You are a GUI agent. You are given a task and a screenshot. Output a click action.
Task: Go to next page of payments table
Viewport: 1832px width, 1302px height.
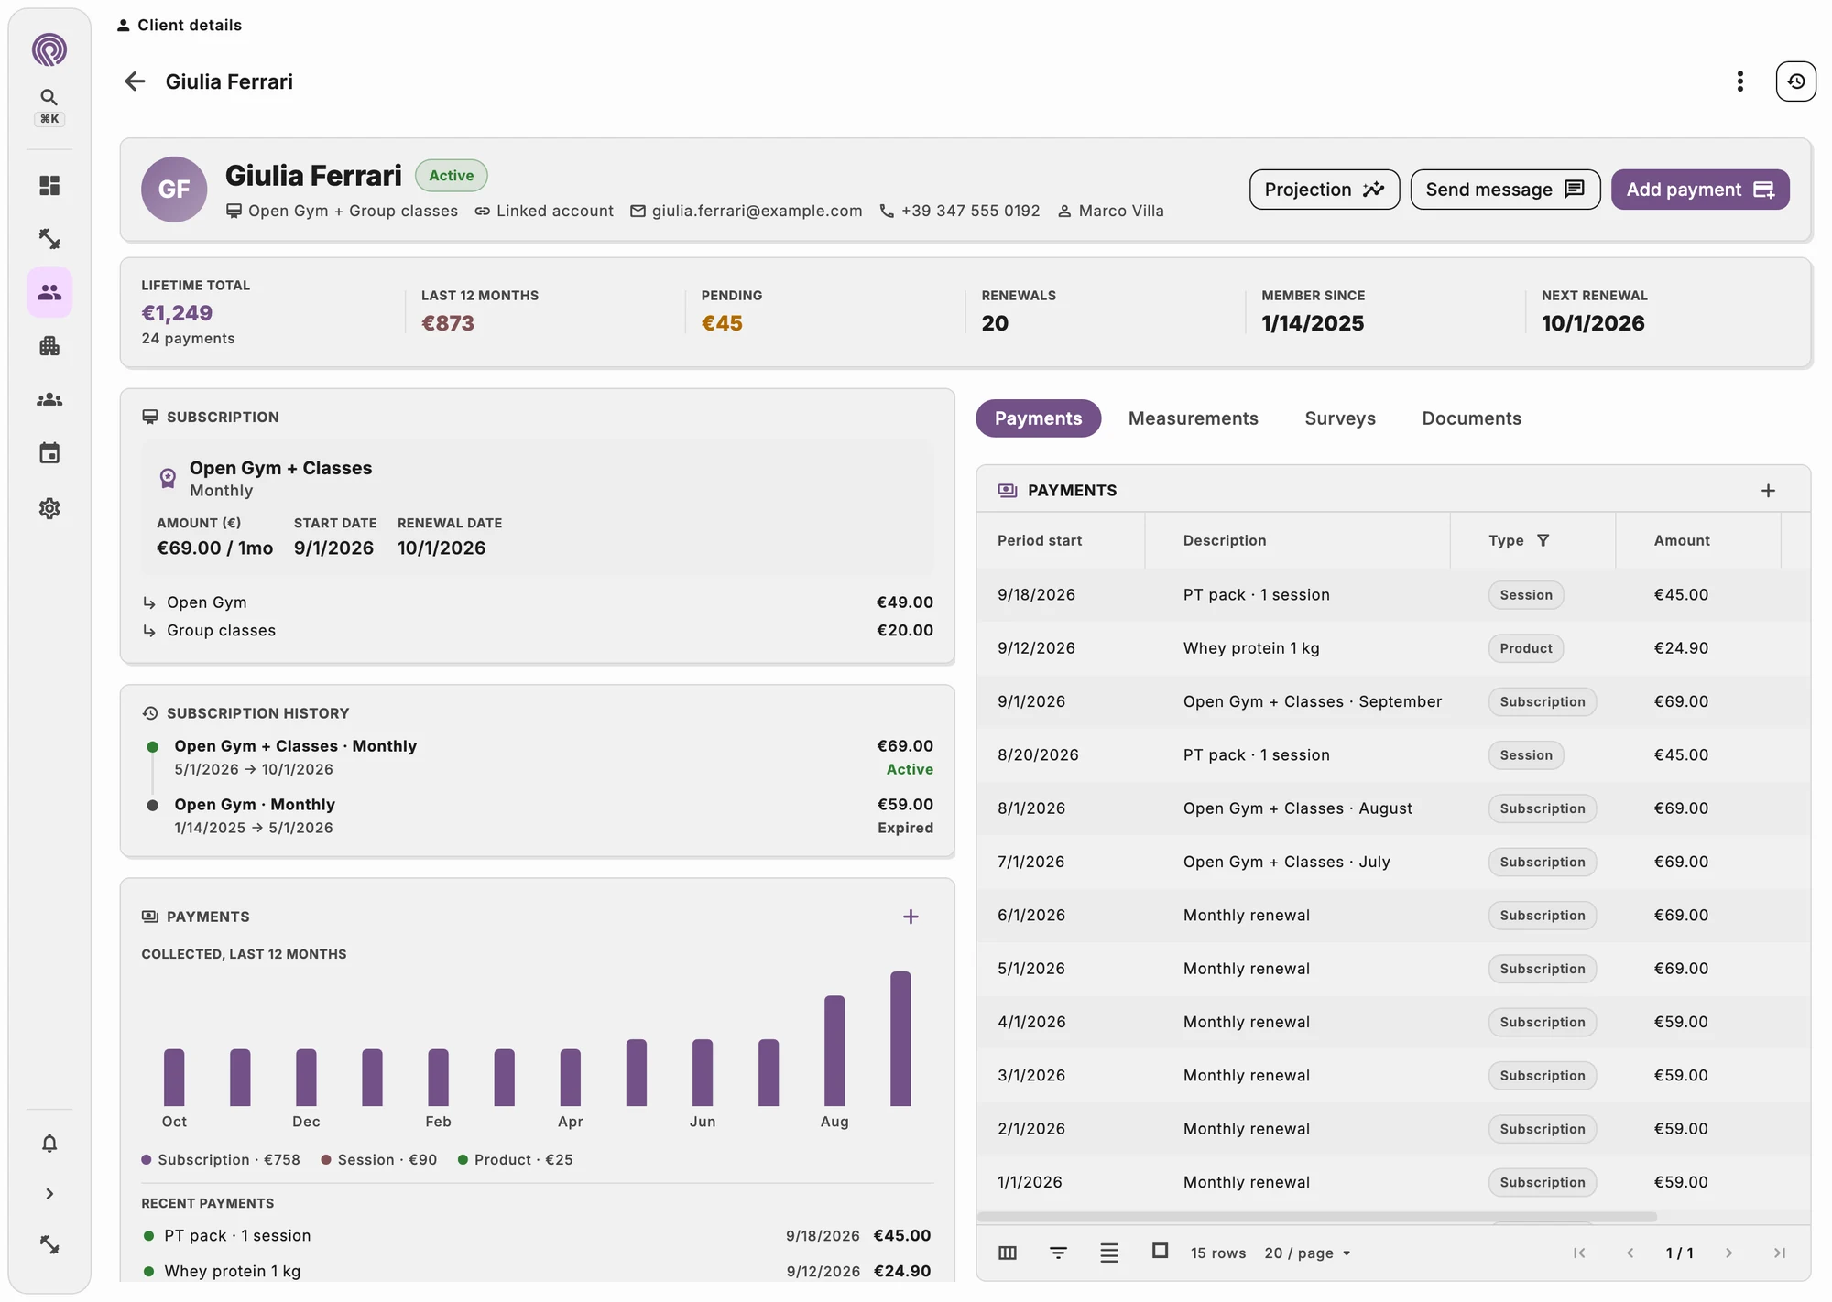1728,1253
